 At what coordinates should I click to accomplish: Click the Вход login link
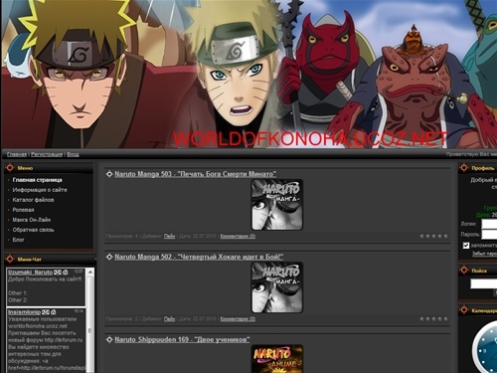click(73, 154)
